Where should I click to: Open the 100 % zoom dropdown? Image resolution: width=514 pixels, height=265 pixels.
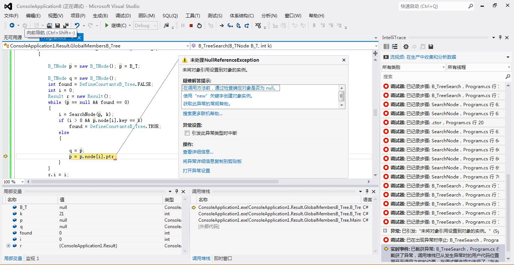point(22,182)
